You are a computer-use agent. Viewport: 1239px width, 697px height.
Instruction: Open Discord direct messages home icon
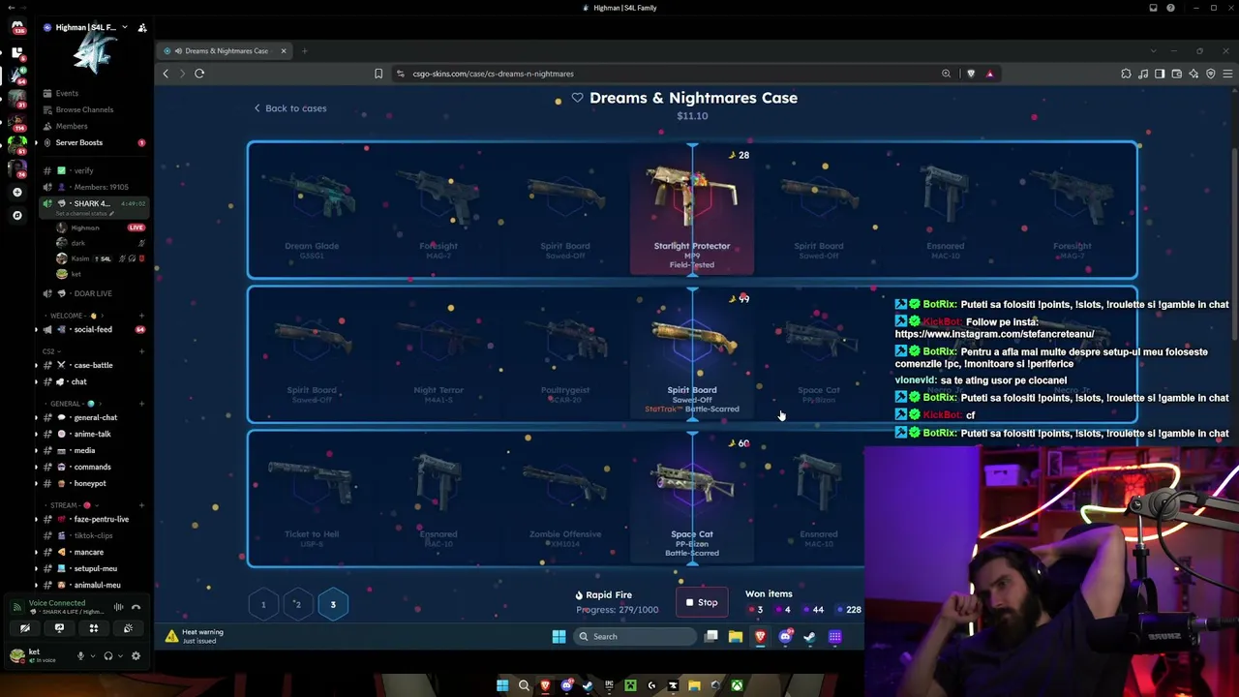tap(17, 27)
